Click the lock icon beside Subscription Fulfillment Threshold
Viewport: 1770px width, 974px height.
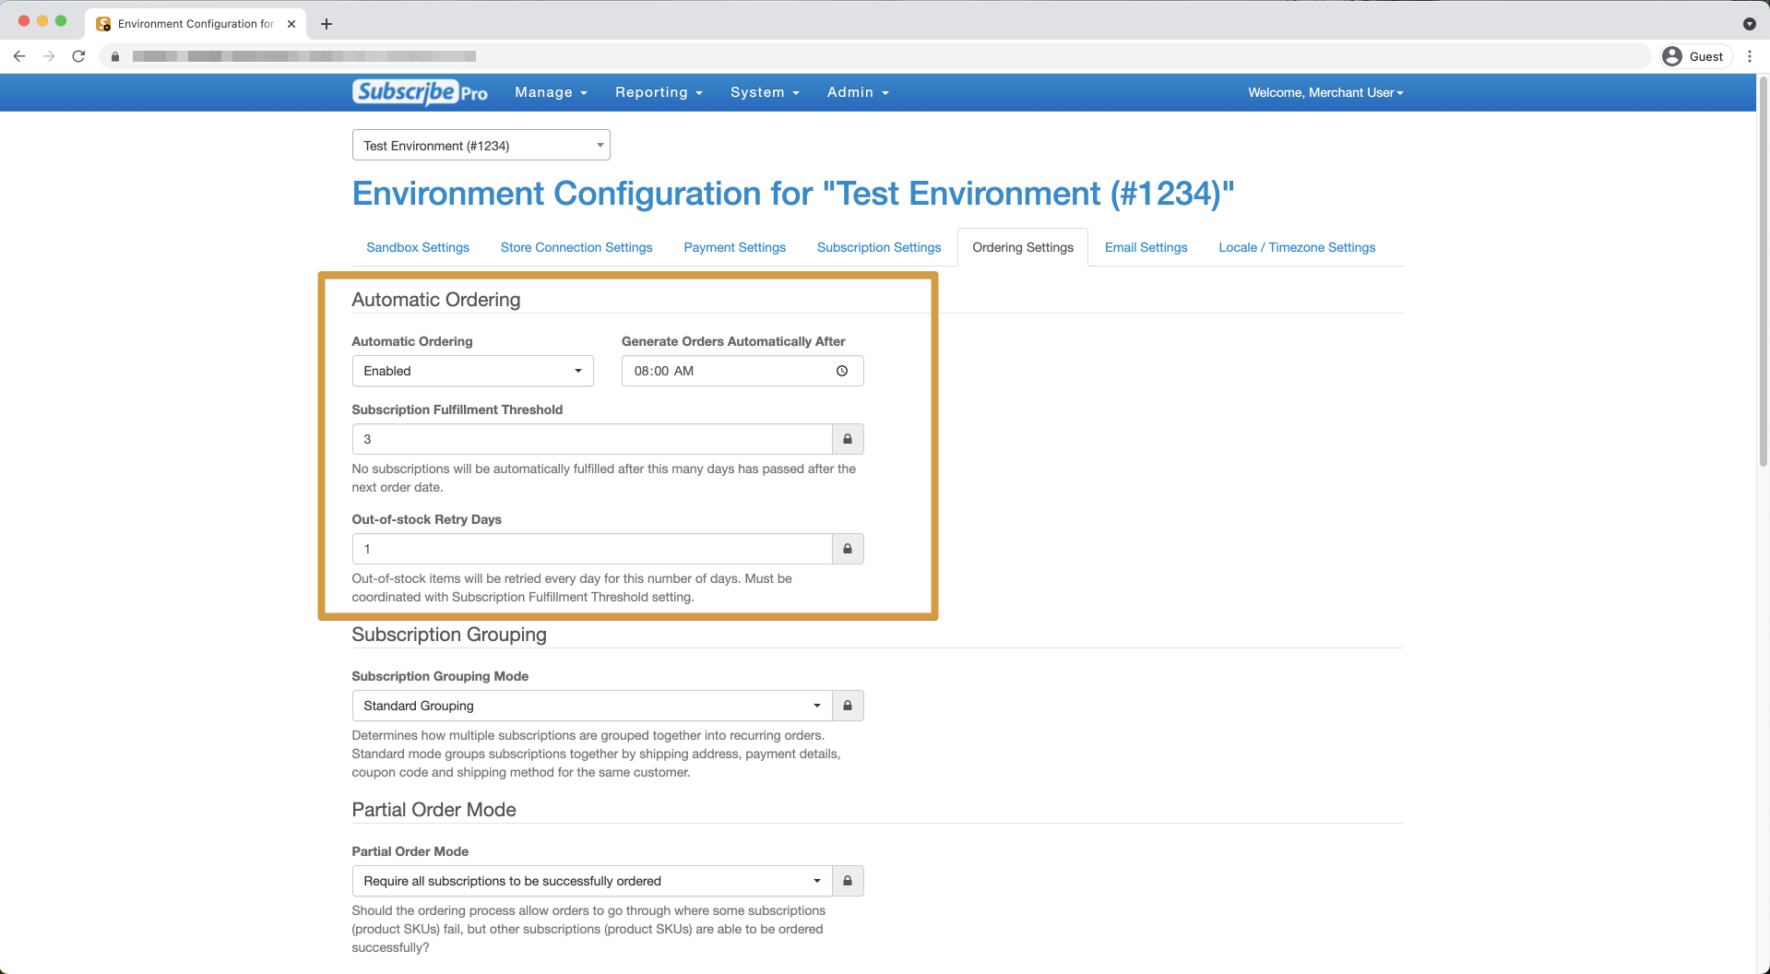pyautogui.click(x=848, y=439)
